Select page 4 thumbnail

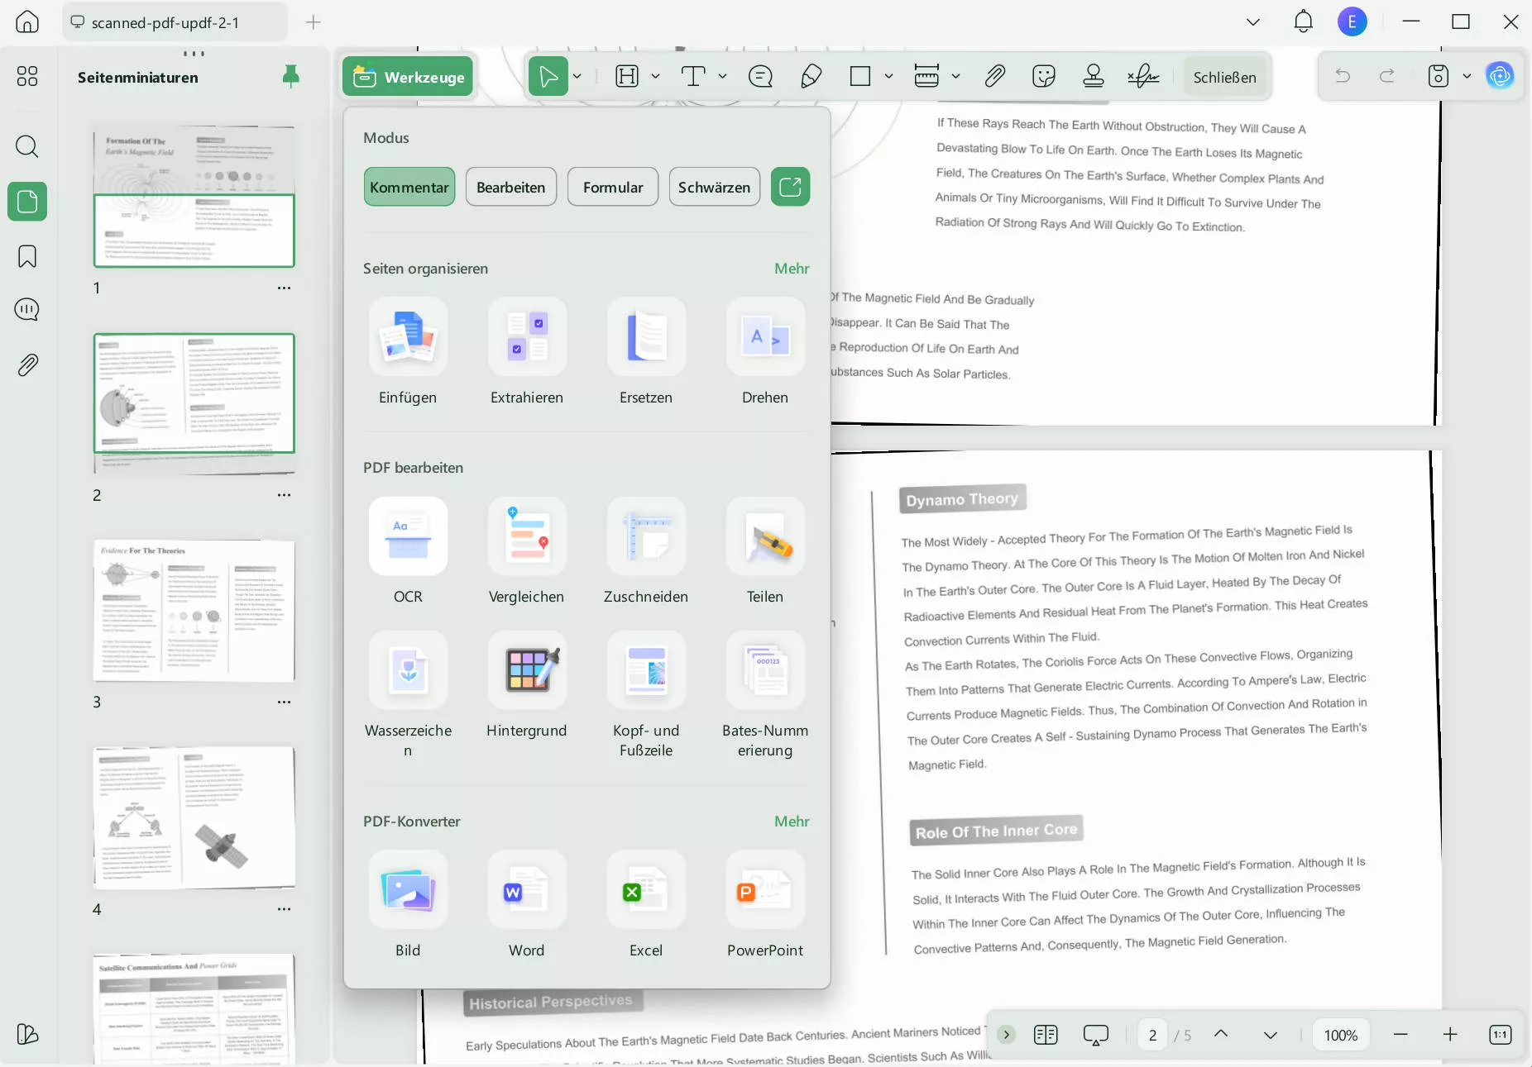coord(194,818)
